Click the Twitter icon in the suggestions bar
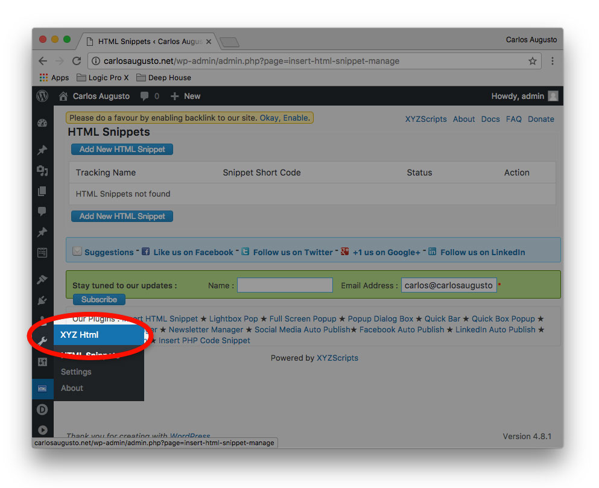Screen dimensions: 599x488 point(246,252)
